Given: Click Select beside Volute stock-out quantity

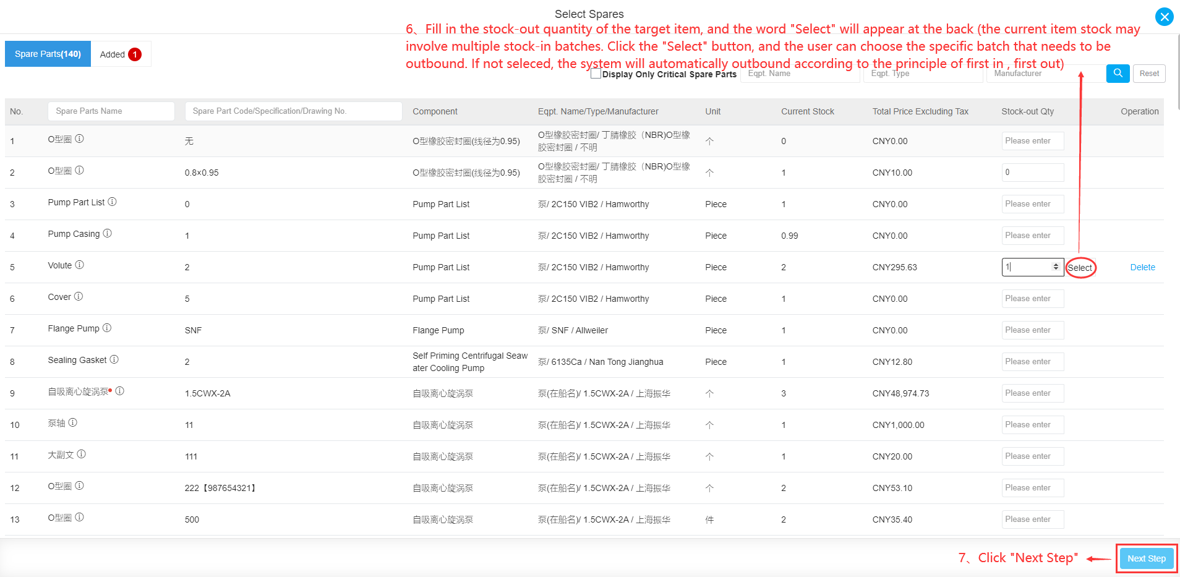Looking at the screenshot, I should pos(1080,268).
